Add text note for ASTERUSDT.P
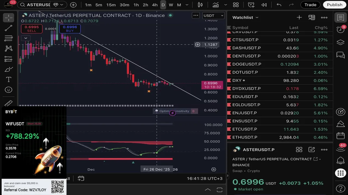Image resolution: width=348 pixels, height=195 pixels. (x=312, y=149)
